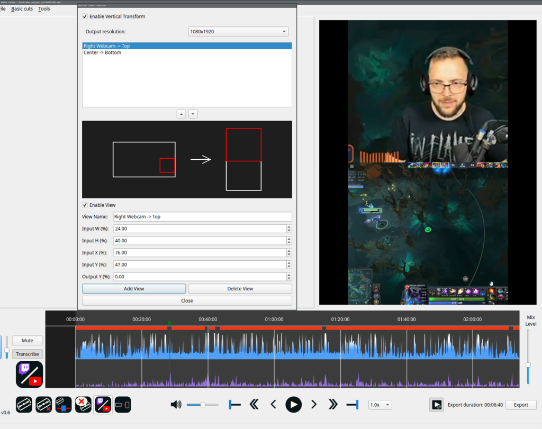Open the Output resolution dropdown

pos(238,32)
